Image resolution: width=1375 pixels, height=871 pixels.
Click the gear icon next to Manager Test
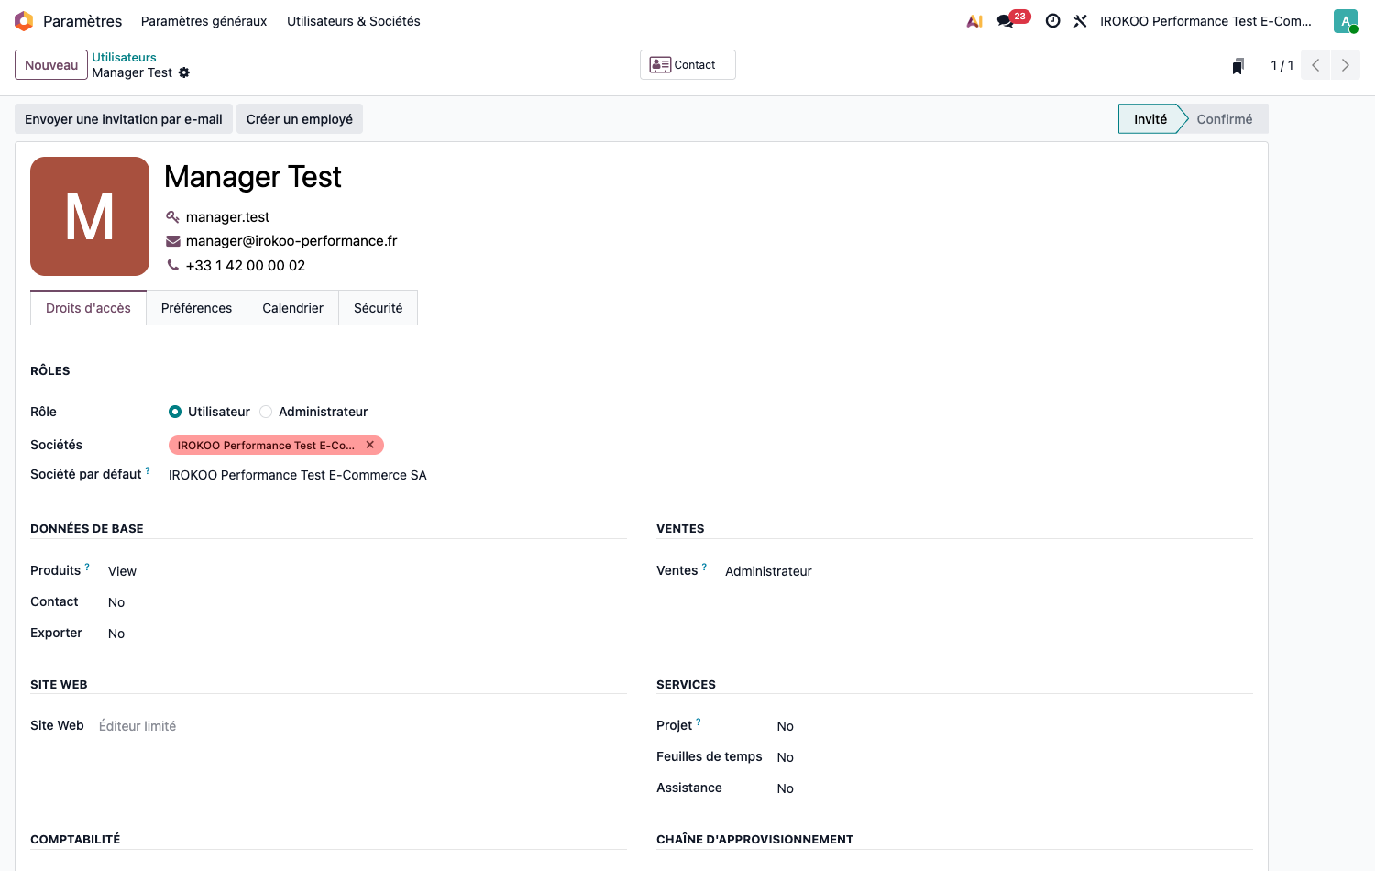coord(184,72)
